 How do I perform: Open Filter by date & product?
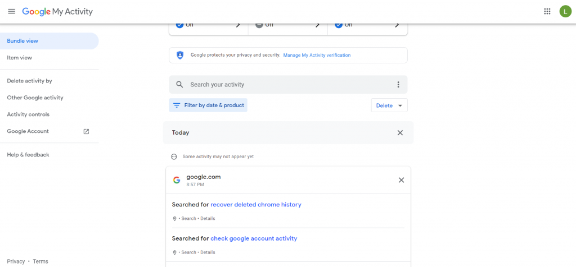(208, 105)
